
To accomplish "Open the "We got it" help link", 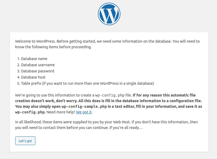I will [x=84, y=112].
